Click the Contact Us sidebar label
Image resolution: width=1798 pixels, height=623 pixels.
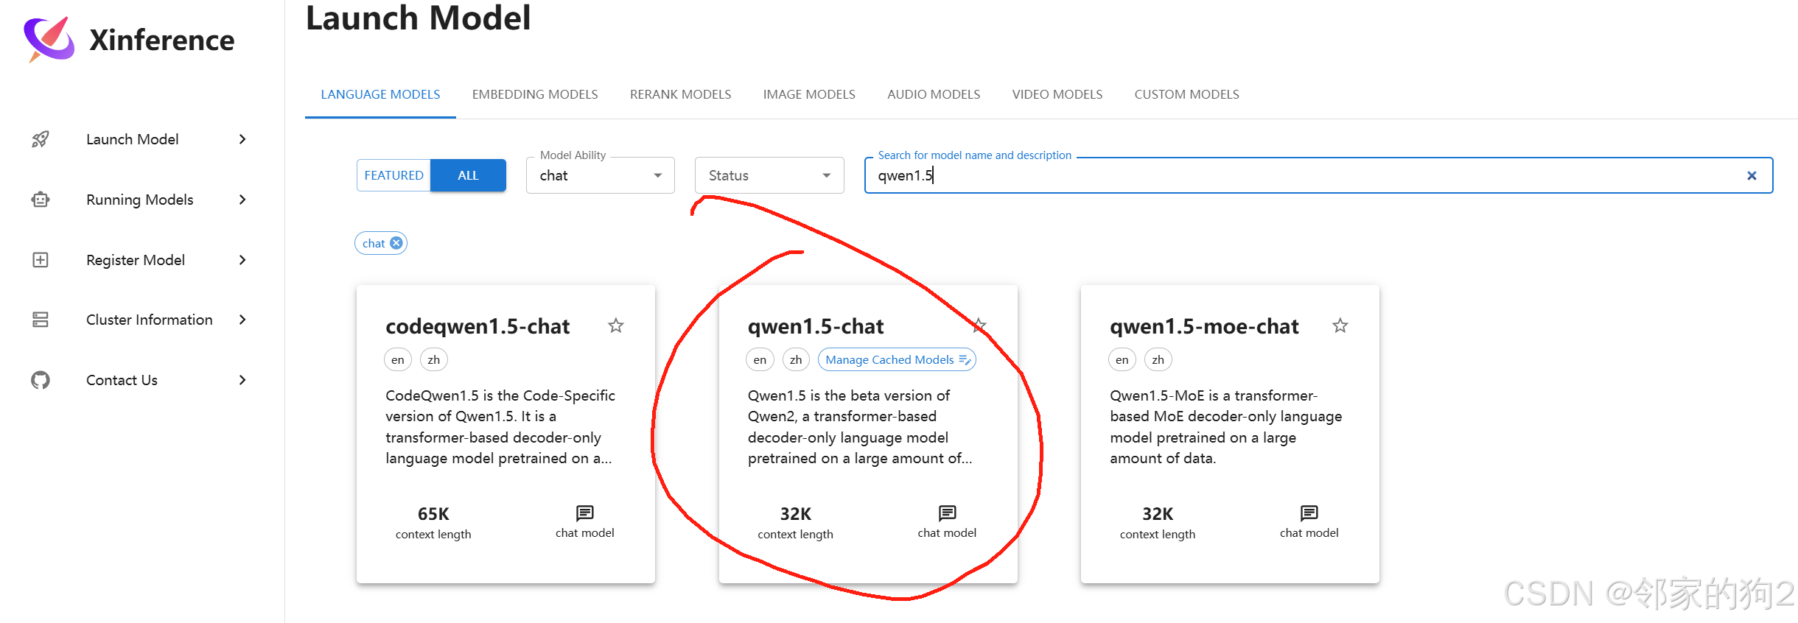tap(122, 380)
